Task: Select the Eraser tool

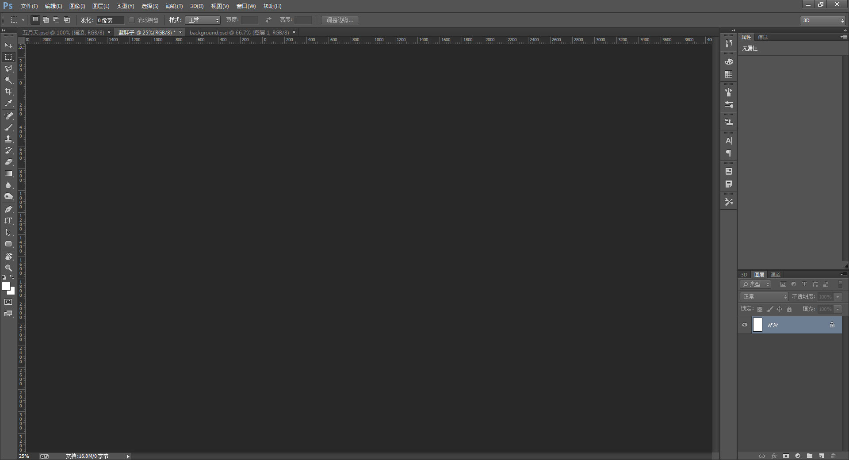Action: pos(8,162)
